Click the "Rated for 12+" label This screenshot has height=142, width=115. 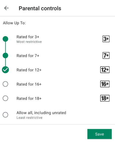click(29, 70)
